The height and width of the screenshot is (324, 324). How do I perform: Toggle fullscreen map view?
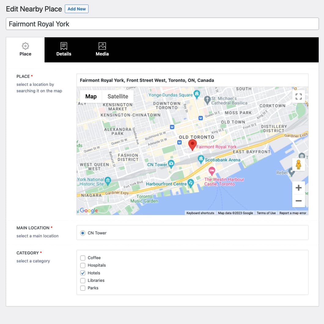[299, 97]
